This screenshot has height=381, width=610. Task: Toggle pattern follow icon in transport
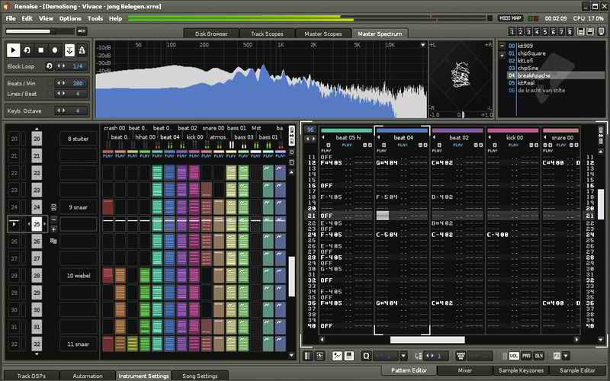pos(69,50)
